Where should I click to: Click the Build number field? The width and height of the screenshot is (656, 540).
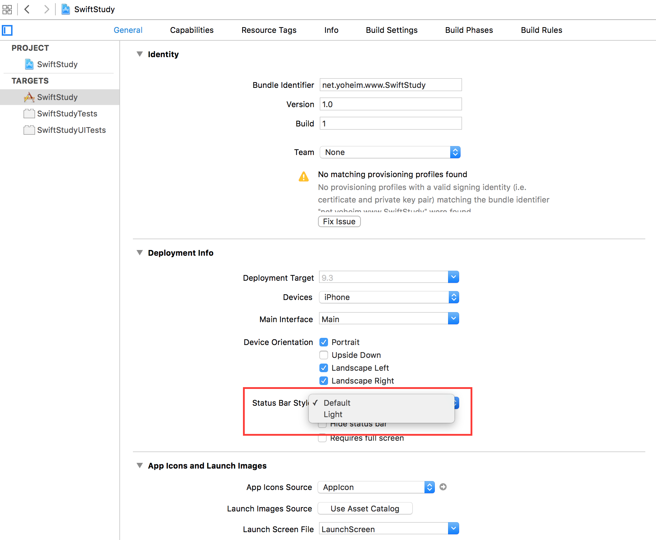[391, 123]
